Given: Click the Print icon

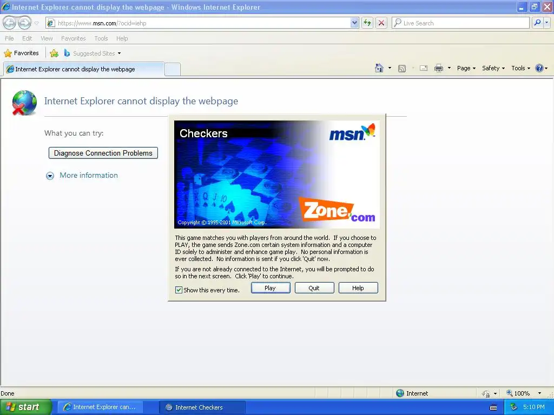Looking at the screenshot, I should pos(438,68).
